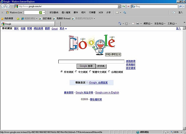Click the Windows Live translate icon
Screen dimensions: 186x134
[x=125, y=12]
